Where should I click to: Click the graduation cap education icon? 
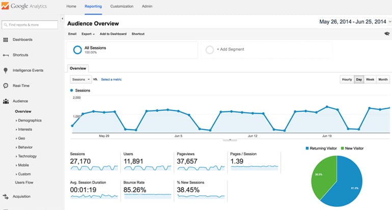tap(387, 34)
